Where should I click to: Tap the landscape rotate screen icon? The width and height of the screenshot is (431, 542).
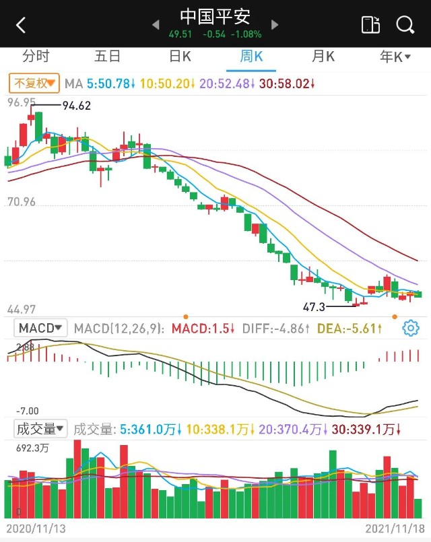click(x=370, y=26)
